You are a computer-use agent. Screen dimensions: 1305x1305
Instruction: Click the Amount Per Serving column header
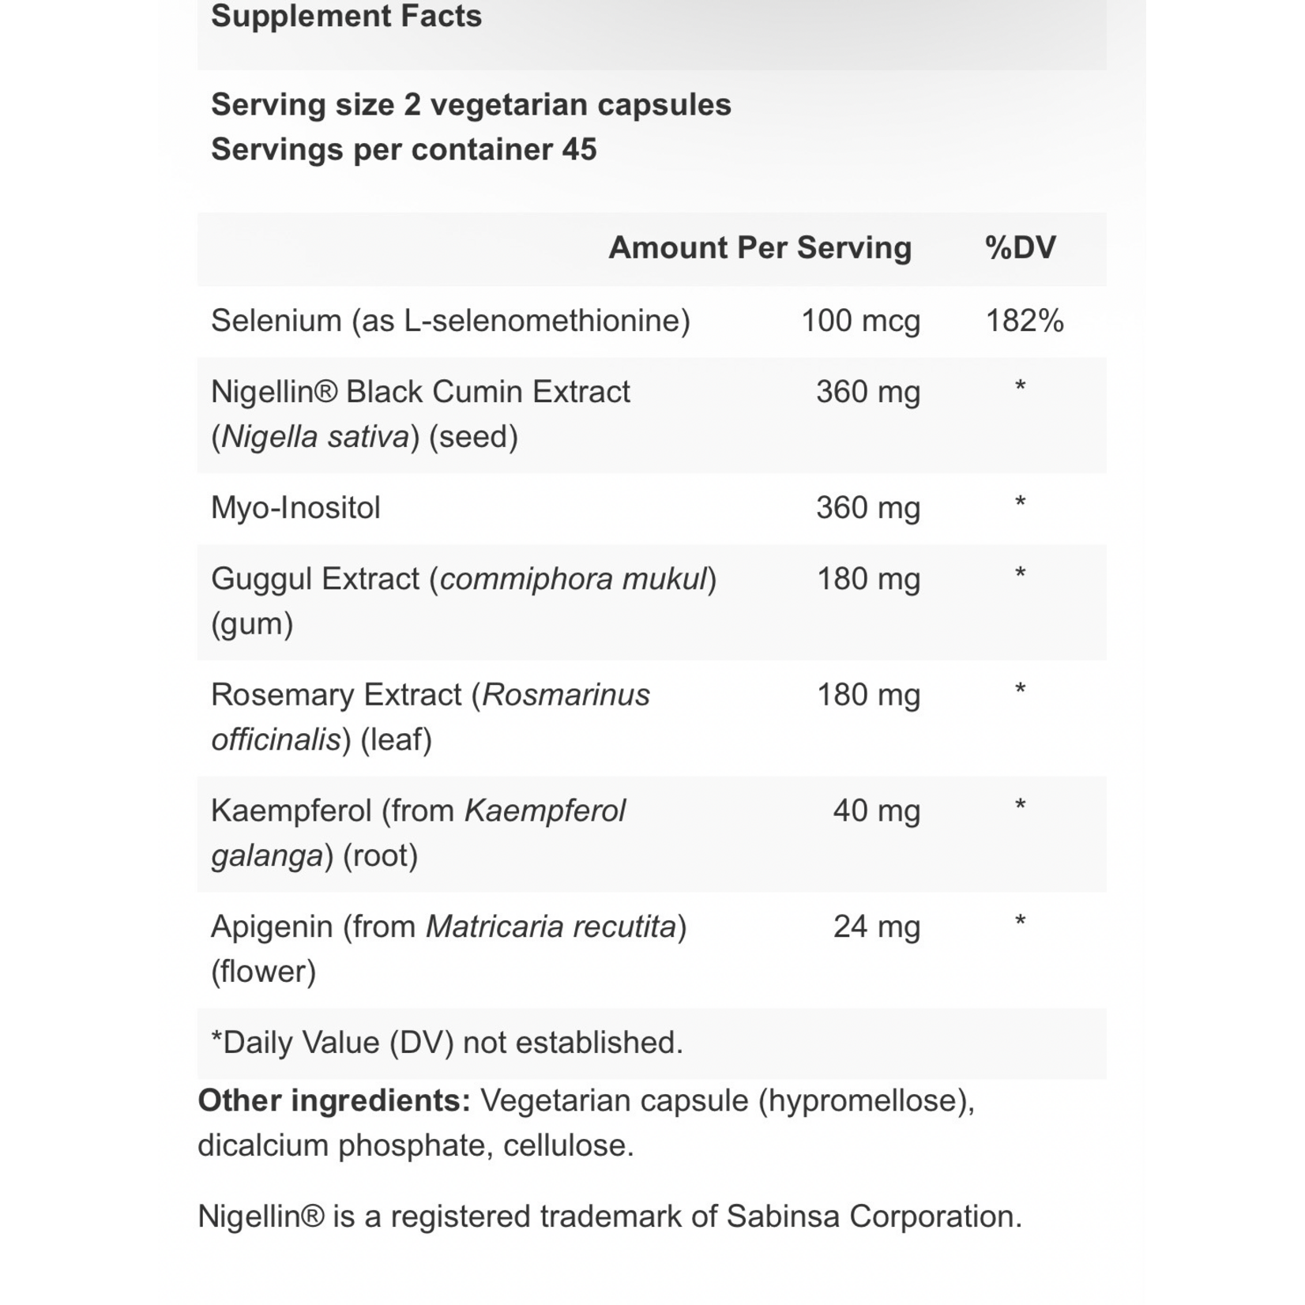[x=760, y=248]
